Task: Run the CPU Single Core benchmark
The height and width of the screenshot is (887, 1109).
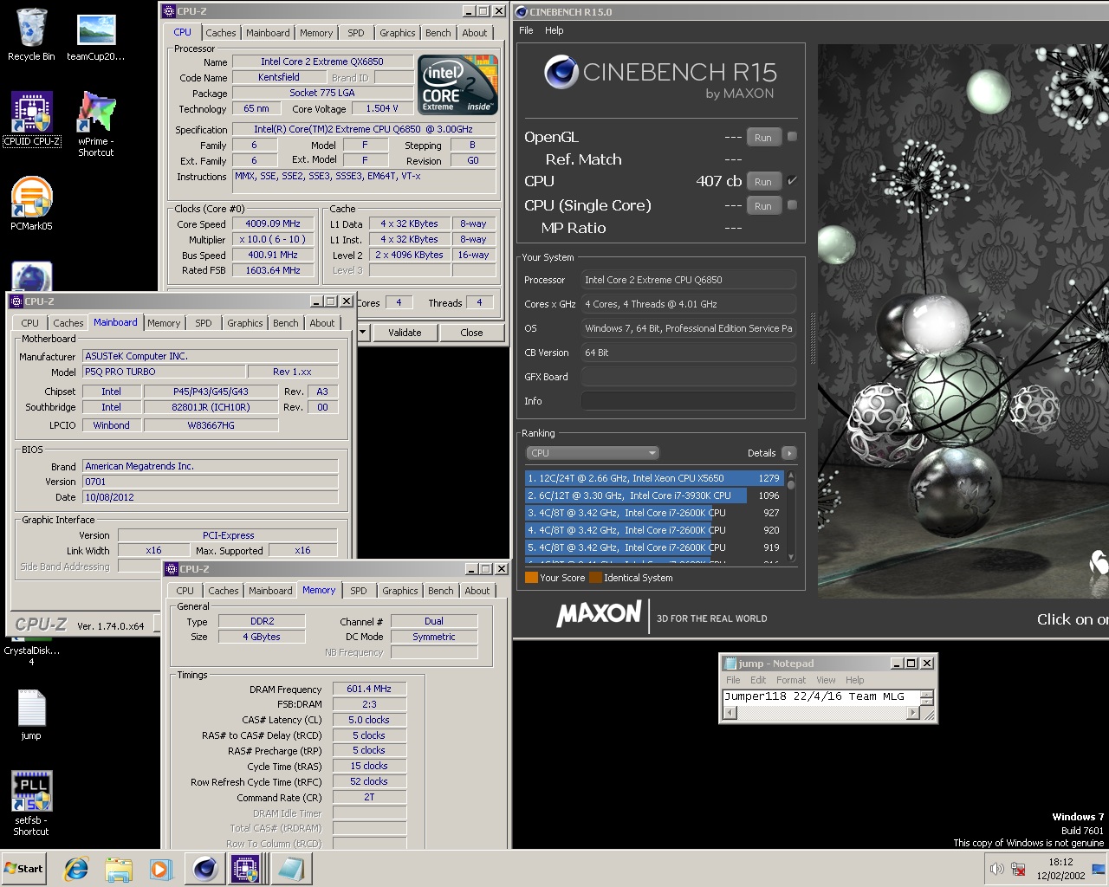Action: pyautogui.click(x=762, y=205)
